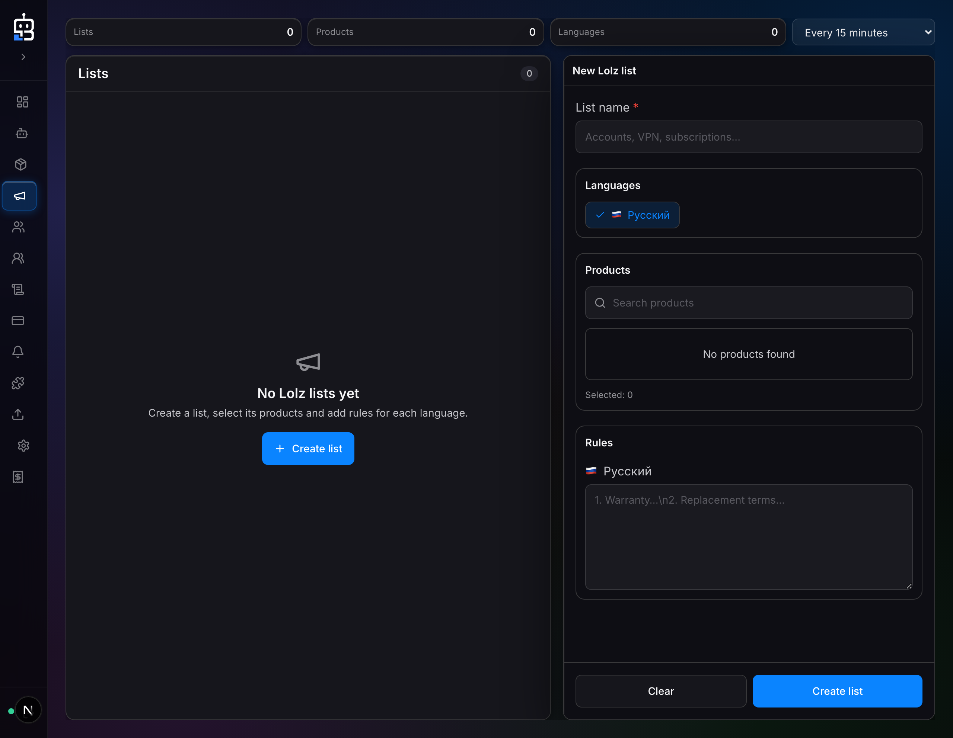This screenshot has width=953, height=738.
Task: Click the Lists stat card
Action: click(183, 32)
